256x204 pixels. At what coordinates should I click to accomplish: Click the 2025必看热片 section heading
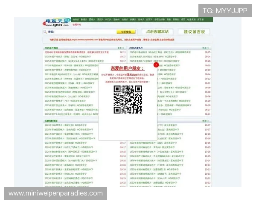136,48
